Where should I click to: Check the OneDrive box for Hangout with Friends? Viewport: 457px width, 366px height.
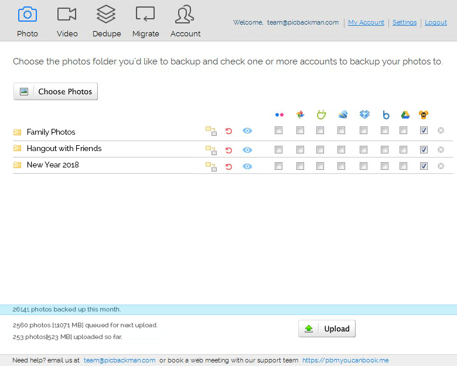click(x=342, y=149)
